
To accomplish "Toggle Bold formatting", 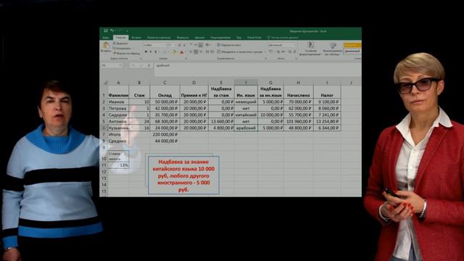I will click(146, 51).
